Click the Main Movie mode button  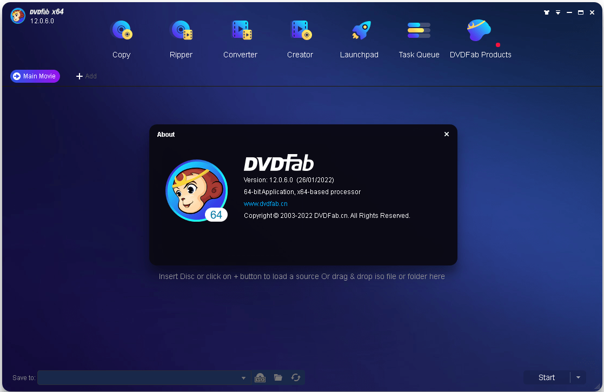[x=35, y=76]
